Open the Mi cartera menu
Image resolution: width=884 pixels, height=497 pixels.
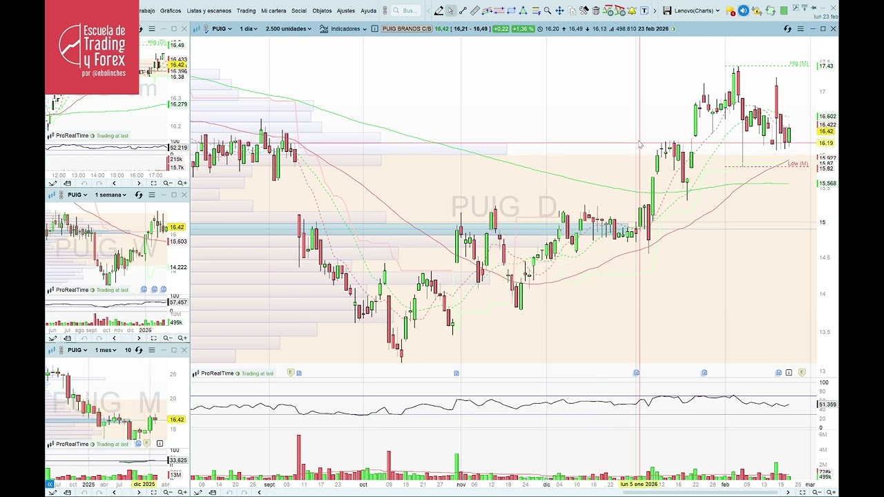click(x=273, y=10)
